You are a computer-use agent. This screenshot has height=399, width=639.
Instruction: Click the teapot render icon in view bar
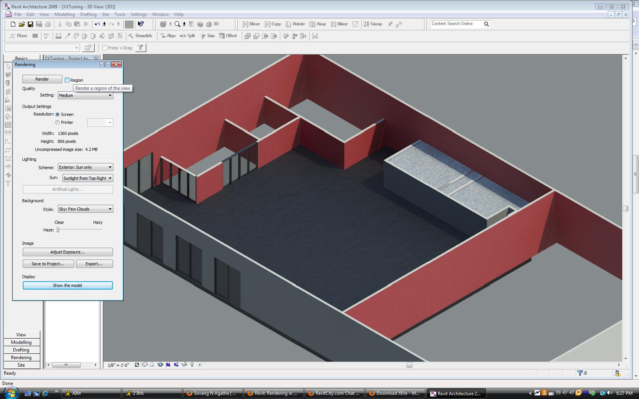(160, 365)
